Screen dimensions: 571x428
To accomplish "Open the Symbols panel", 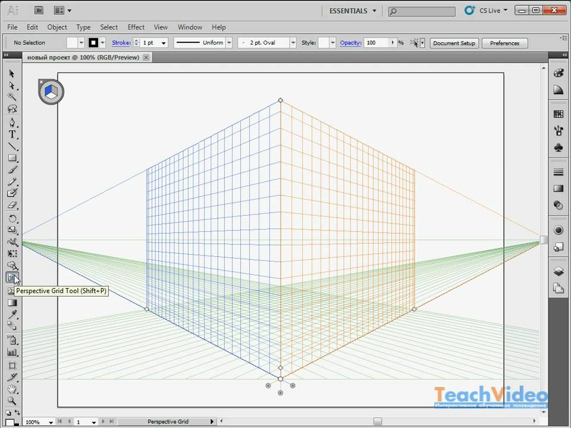I will click(559, 147).
